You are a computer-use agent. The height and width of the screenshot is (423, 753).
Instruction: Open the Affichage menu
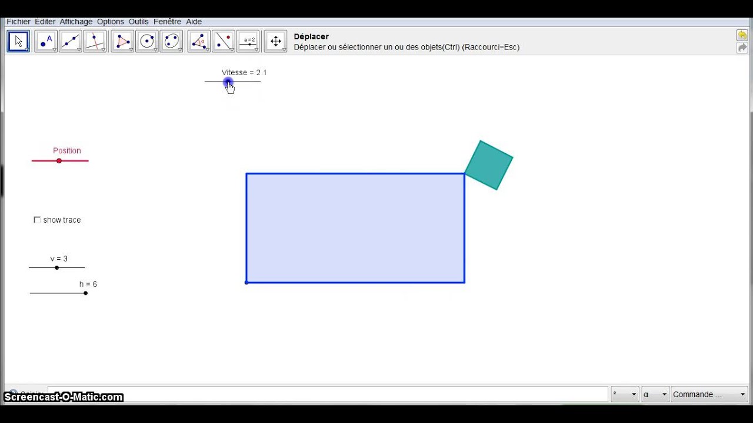click(76, 22)
